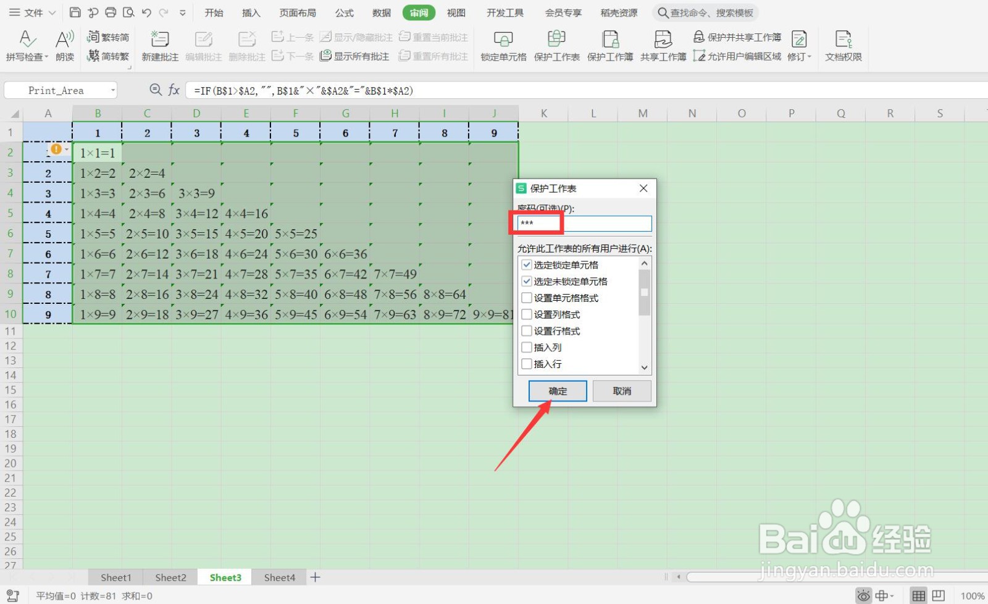Click cell containing 9×9=81
The image size is (988, 604).
click(493, 314)
